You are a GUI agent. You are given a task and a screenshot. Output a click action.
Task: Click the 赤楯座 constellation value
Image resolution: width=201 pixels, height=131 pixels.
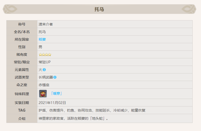pos(44,85)
